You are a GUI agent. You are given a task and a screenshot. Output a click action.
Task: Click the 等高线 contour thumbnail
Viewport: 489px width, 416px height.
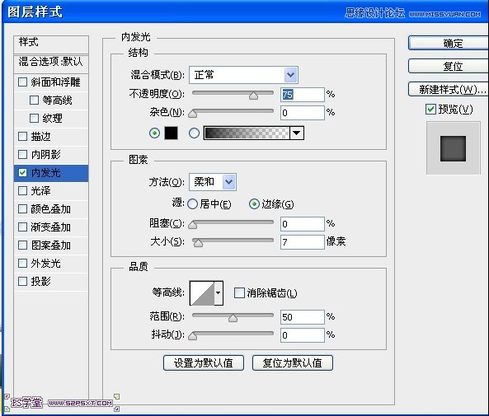(x=202, y=293)
